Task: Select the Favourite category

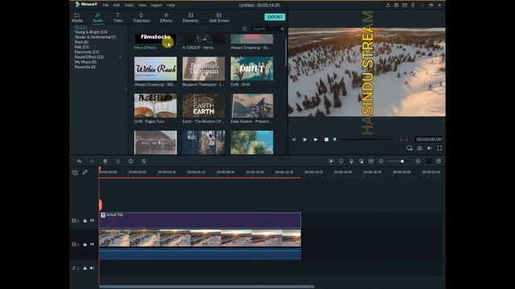Action: point(84,67)
